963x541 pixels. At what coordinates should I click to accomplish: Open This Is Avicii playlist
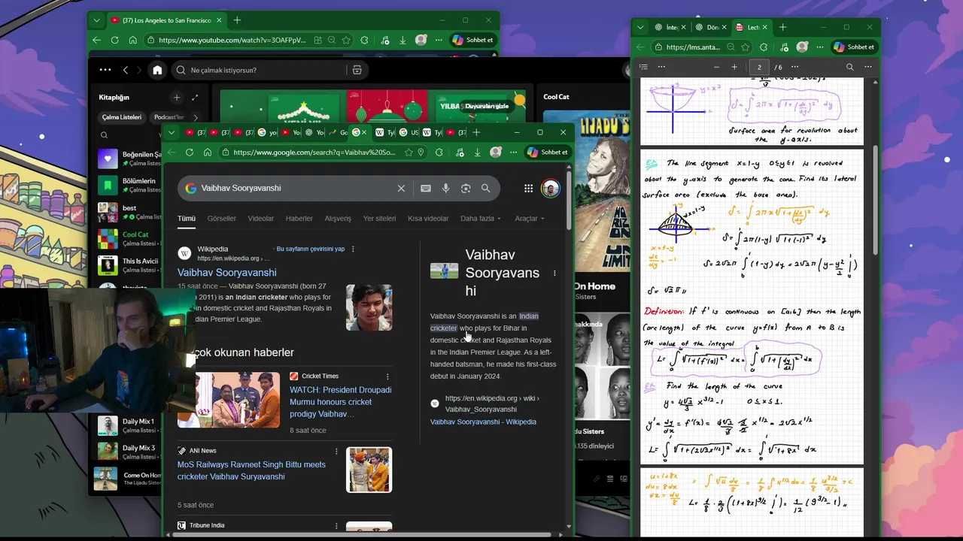coord(129,265)
